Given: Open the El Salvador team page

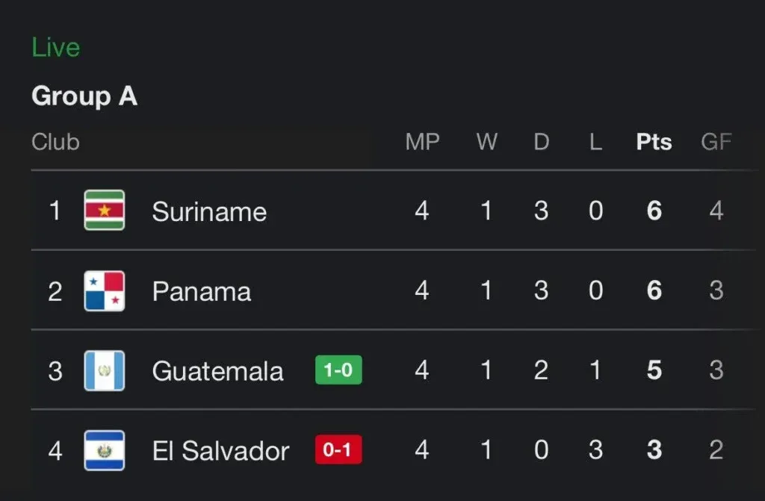Looking at the screenshot, I should [x=220, y=451].
